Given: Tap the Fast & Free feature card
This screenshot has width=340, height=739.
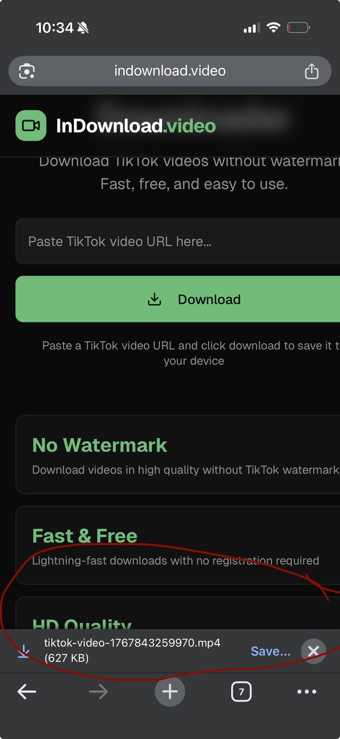Looking at the screenshot, I should pyautogui.click(x=178, y=545).
